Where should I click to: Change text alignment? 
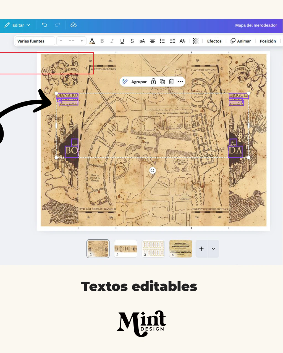[152, 41]
